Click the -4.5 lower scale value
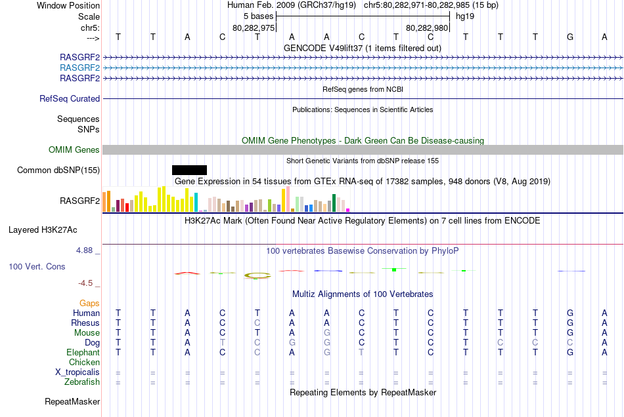Screen dimensions: 624x417 point(85,283)
